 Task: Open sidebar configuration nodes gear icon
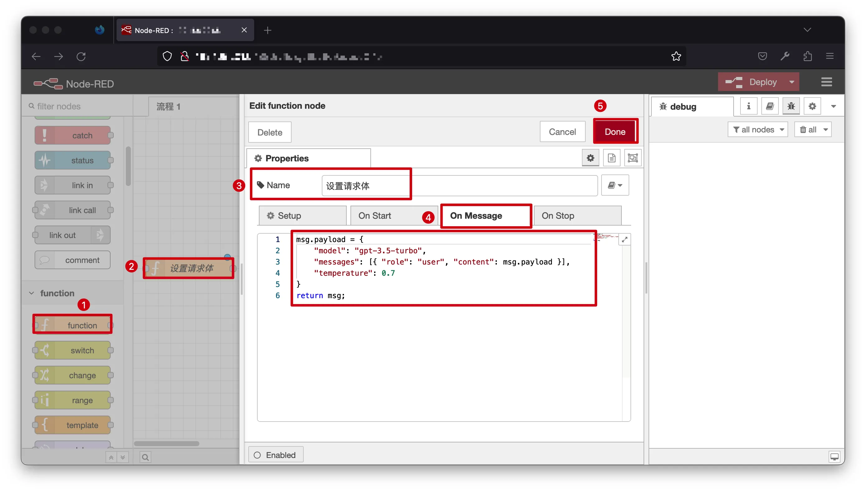(x=812, y=106)
